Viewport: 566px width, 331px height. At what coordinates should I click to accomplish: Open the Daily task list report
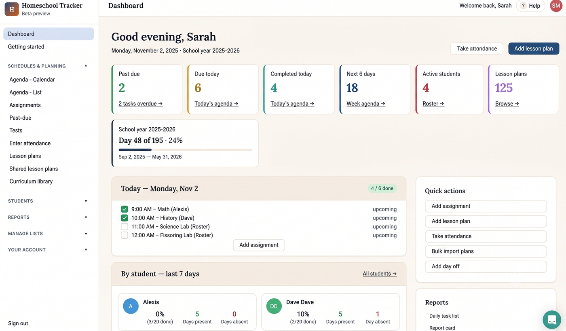tap(444, 316)
